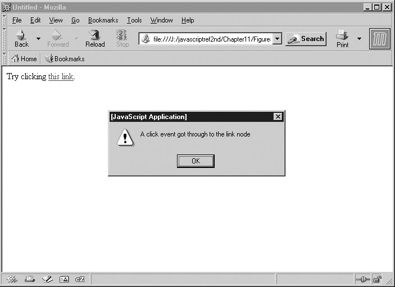Click the Search button
395x287 pixels.
coord(306,39)
